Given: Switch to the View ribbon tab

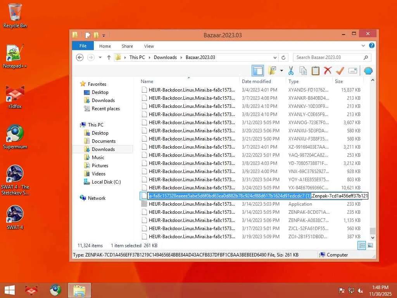Looking at the screenshot, I should pos(149,46).
